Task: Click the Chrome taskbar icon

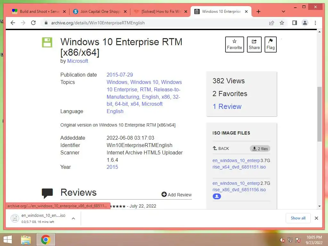Action: point(45,240)
